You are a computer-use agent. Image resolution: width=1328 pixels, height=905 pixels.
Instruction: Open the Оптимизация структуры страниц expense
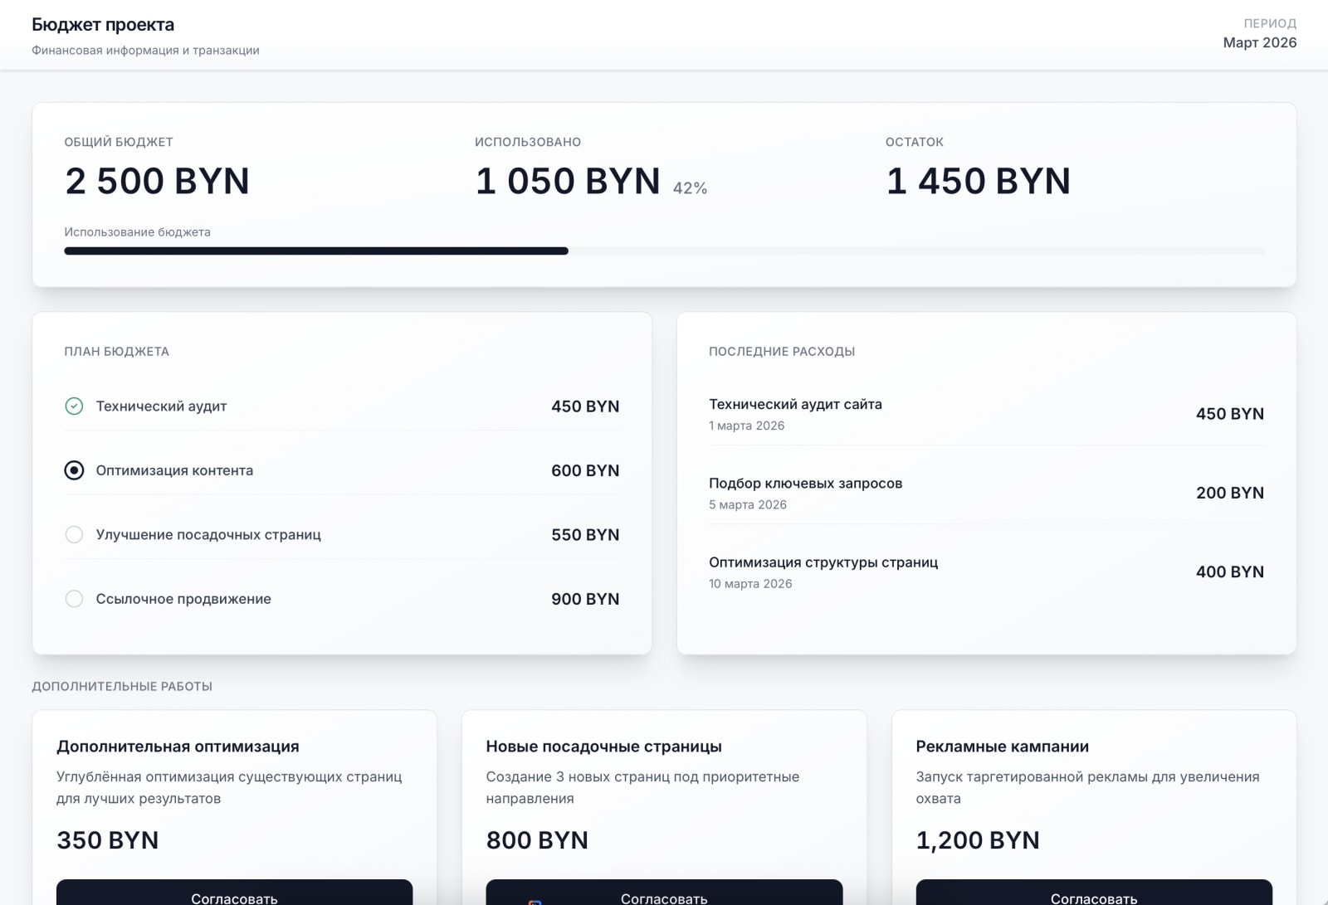pos(986,572)
